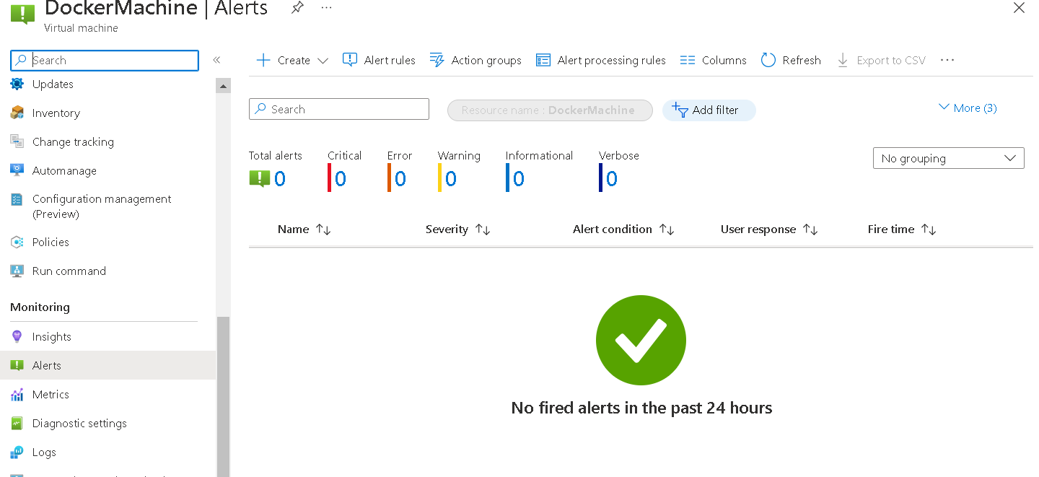1039x477 pixels.
Task: Expand More (3) filters
Action: [967, 108]
